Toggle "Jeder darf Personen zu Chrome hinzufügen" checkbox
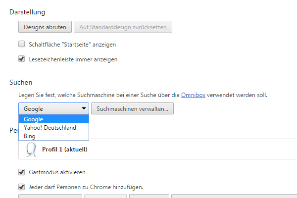297x198 pixels. point(22,187)
